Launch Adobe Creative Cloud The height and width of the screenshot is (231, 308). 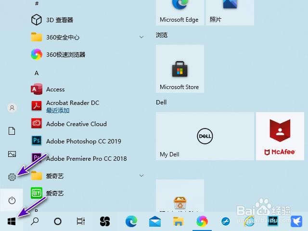87,124
